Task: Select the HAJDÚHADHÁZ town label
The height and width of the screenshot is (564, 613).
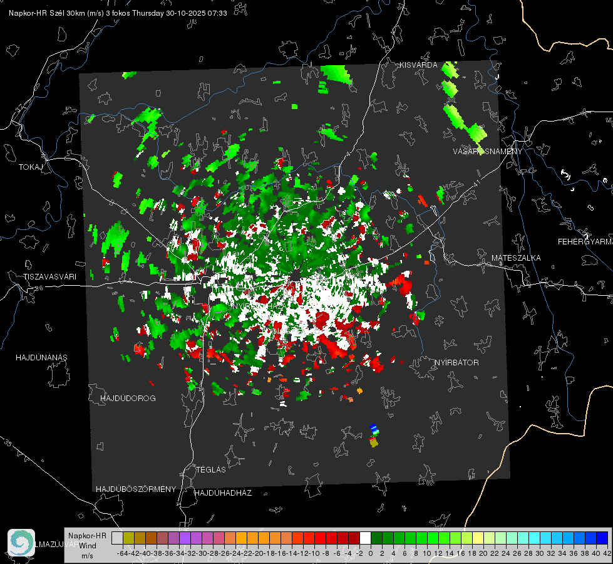Action: coord(223,493)
